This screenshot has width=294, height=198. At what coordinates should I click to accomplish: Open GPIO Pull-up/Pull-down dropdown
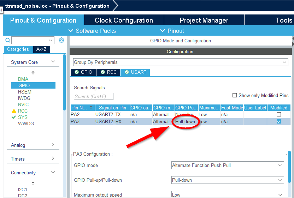click(x=227, y=180)
